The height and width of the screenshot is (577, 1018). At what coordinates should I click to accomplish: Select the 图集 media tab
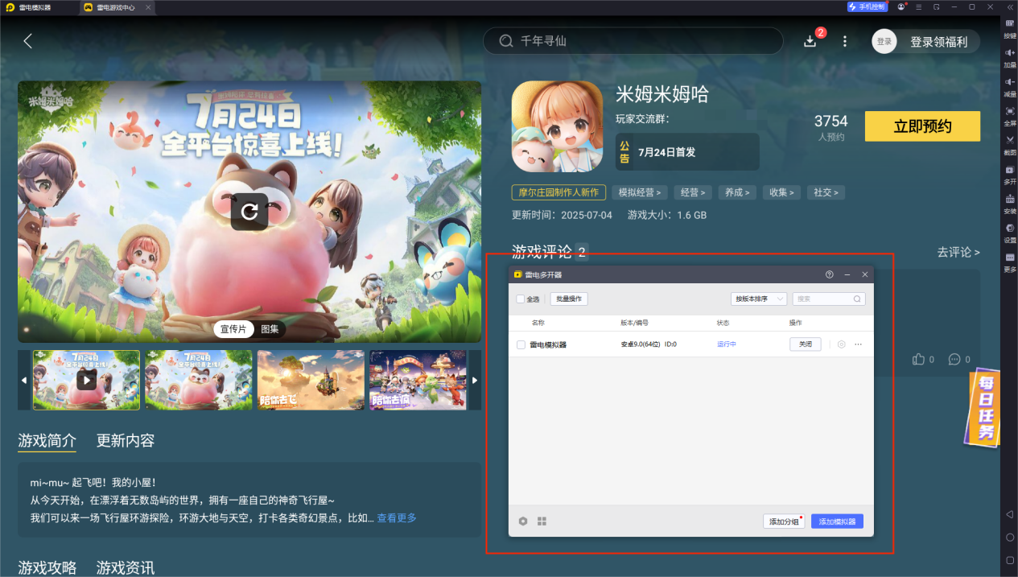point(270,329)
